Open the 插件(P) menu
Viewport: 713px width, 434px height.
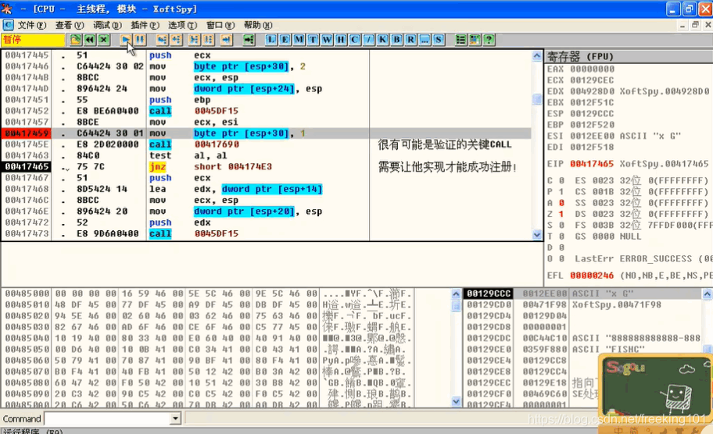(x=145, y=25)
